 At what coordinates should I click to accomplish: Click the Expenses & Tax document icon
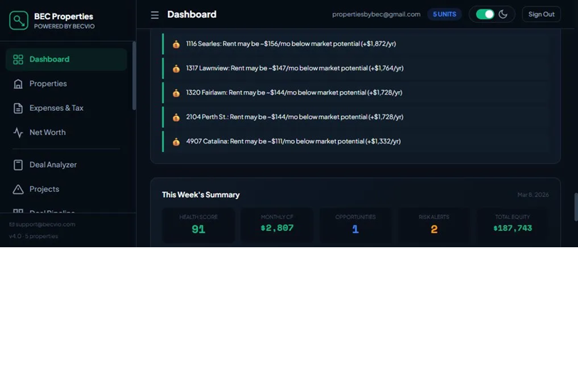(x=18, y=108)
